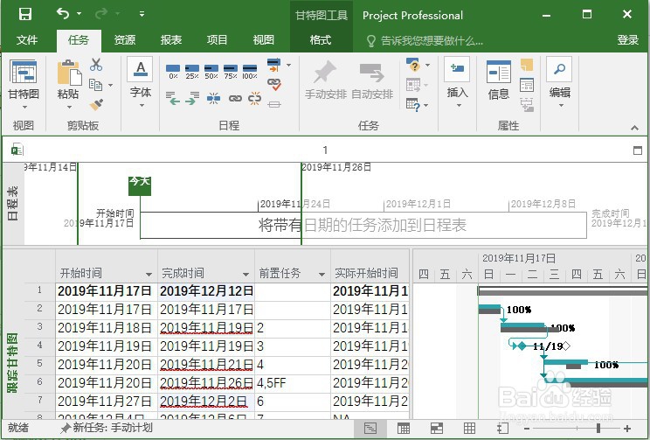This screenshot has height=440, width=650.
Task: Select predecessor cell 4,5FF
Action: coord(293,383)
